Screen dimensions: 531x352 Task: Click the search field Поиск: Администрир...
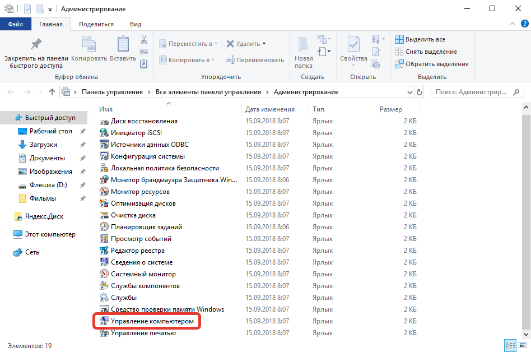coord(473,92)
